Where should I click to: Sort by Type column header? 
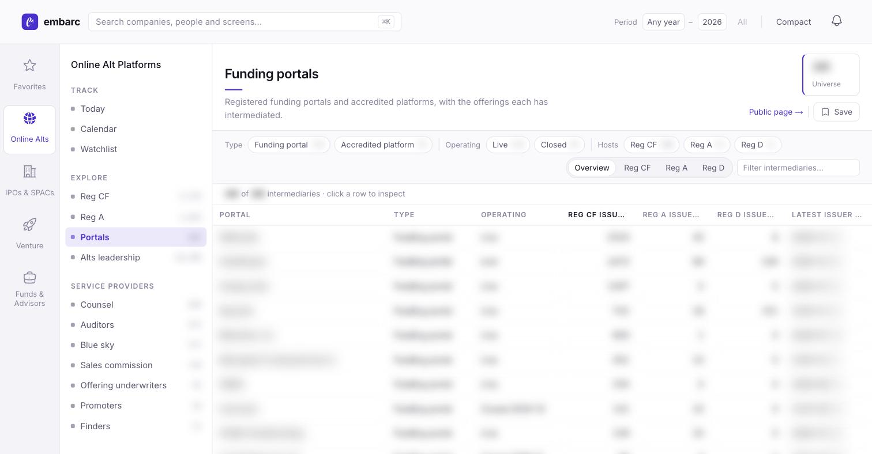pyautogui.click(x=404, y=215)
